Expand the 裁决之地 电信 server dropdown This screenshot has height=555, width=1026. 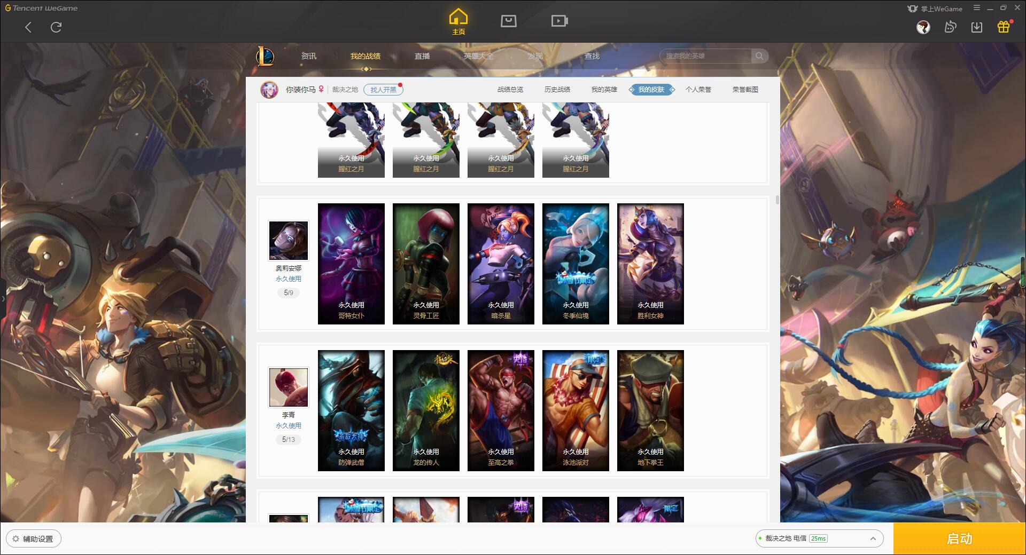pyautogui.click(x=819, y=538)
